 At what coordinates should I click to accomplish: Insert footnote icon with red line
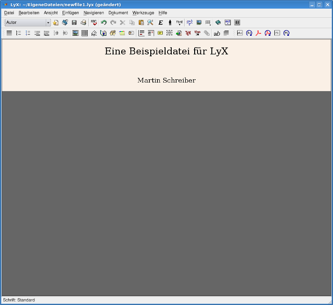141,33
